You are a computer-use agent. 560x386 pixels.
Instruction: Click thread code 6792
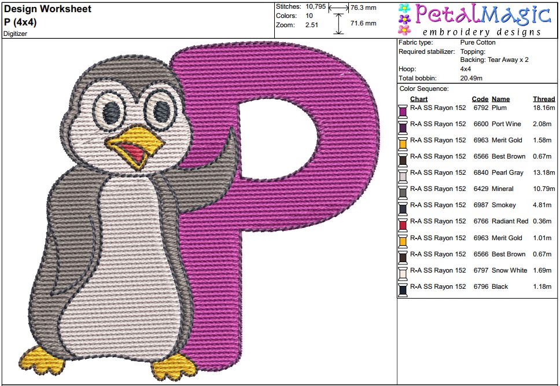pyautogui.click(x=481, y=108)
